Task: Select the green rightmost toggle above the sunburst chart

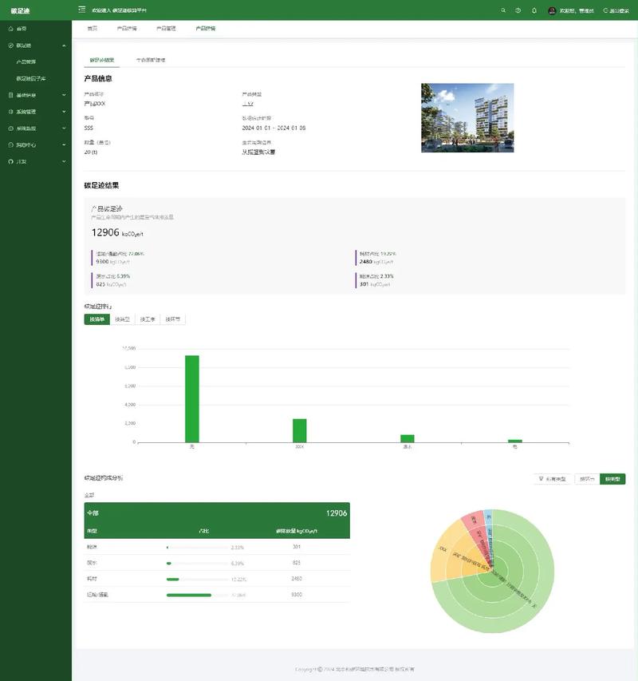Action: 612,478
